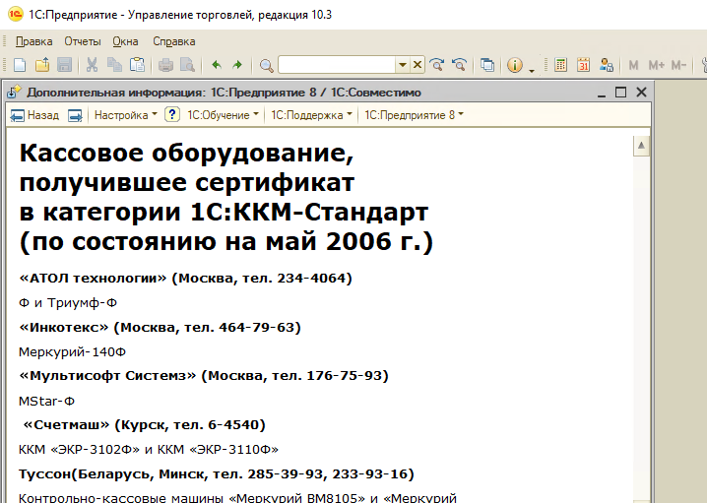The image size is (707, 503).
Task: Open the 1С:Обучение dropdown menu
Action: tap(224, 115)
